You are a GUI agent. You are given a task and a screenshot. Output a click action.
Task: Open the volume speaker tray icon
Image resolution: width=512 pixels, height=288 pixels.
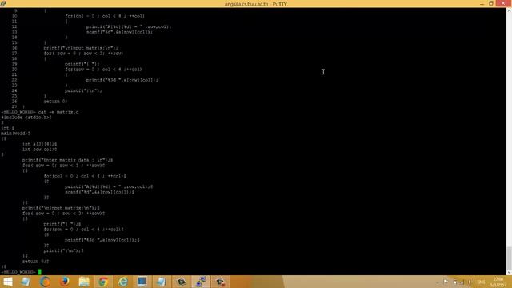[x=470, y=282]
